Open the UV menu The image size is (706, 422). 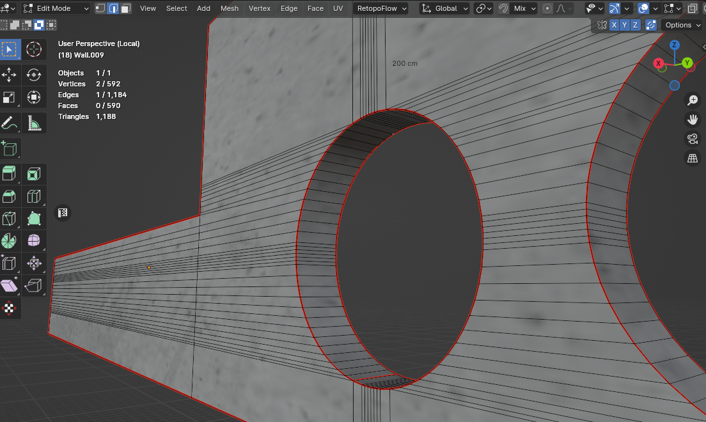(x=338, y=8)
